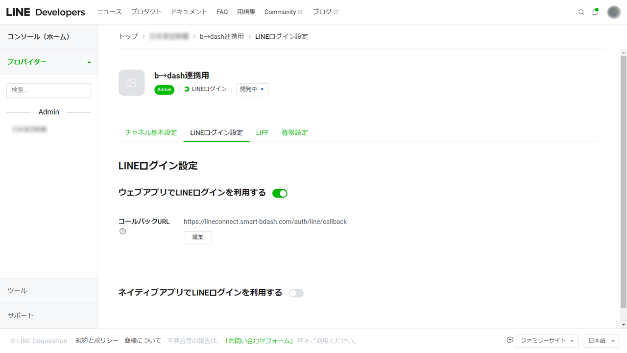Open the ドキュメント menu
This screenshot has height=353, width=627.
pos(189,12)
